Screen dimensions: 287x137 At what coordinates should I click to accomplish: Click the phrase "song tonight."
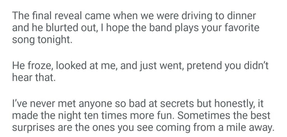(x=42, y=40)
